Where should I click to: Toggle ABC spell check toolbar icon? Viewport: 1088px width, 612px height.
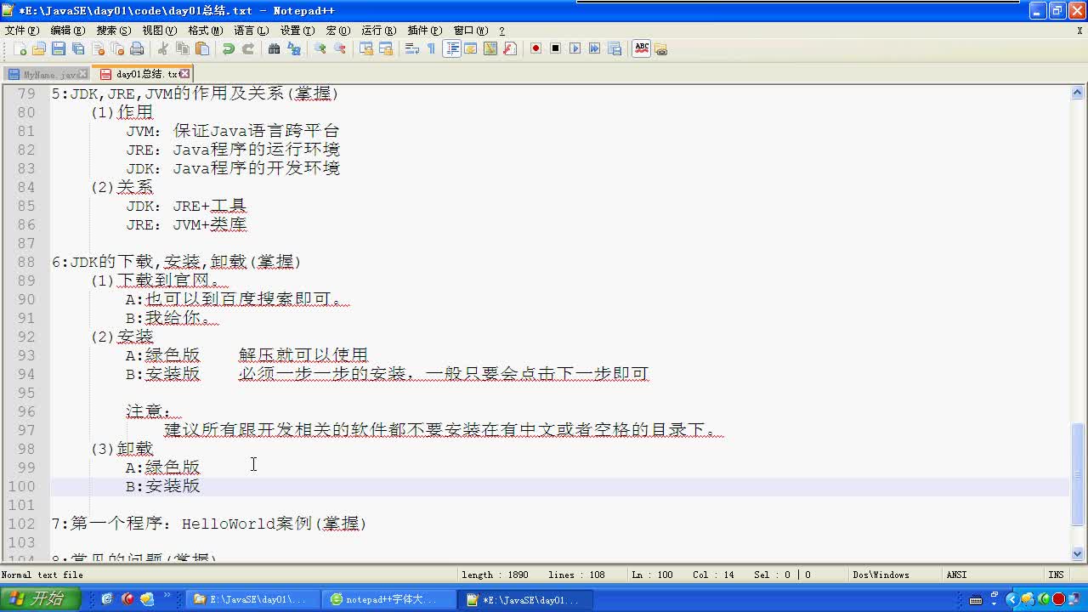click(x=642, y=48)
